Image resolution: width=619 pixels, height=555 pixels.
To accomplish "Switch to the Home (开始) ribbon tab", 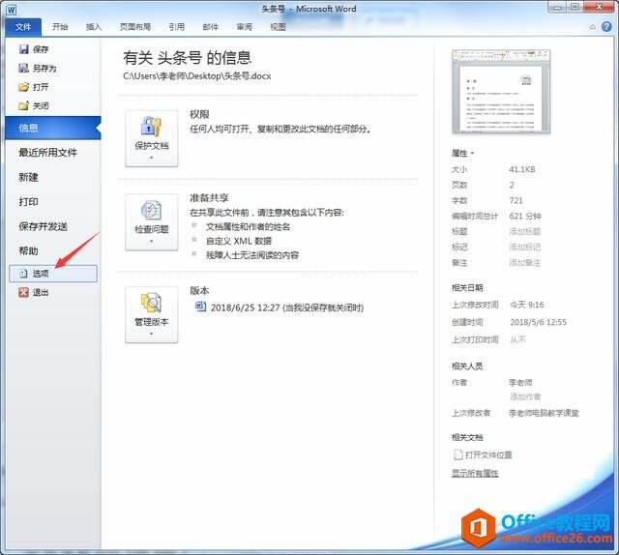I will [x=60, y=27].
